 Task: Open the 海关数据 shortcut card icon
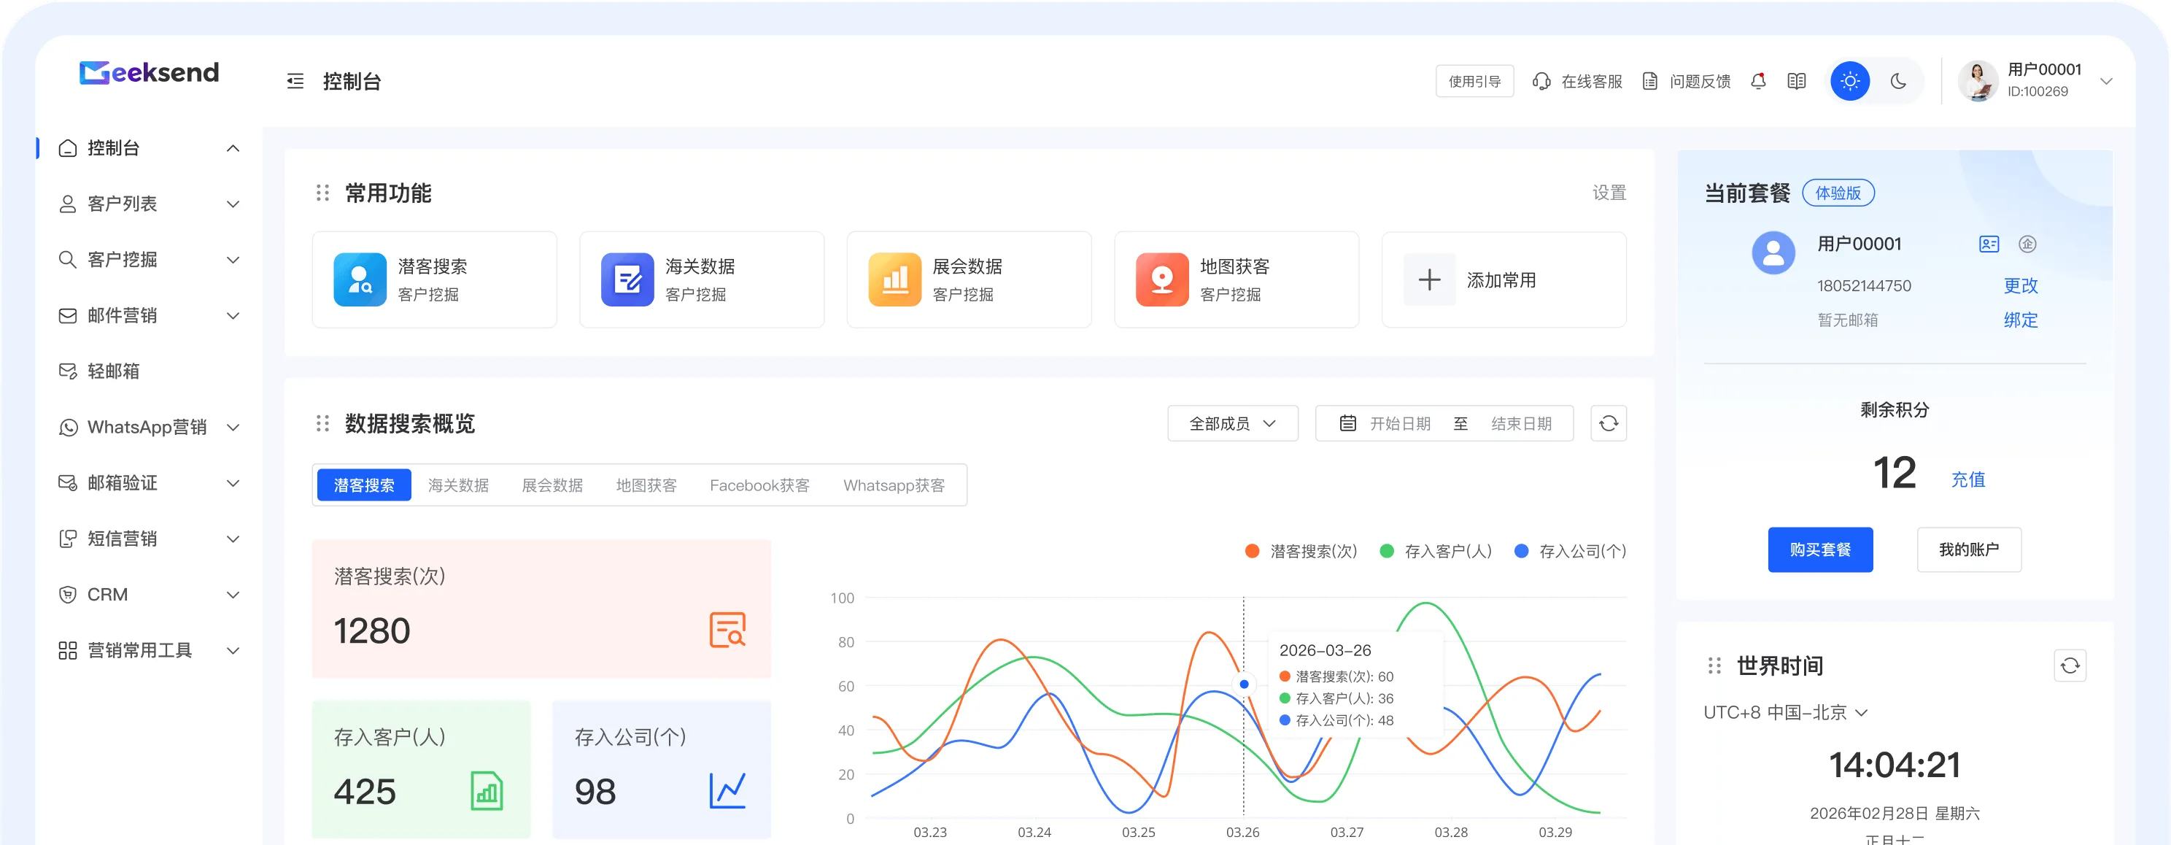pyautogui.click(x=627, y=279)
